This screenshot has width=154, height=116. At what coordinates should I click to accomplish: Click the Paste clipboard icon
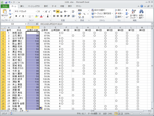pyautogui.click(x=5, y=11)
